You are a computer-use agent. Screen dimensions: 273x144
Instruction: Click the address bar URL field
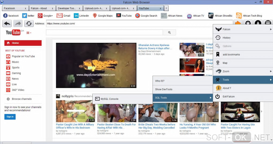139,24
